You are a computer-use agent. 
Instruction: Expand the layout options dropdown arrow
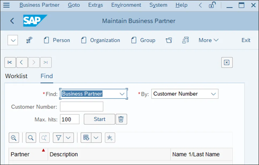click(x=96, y=137)
